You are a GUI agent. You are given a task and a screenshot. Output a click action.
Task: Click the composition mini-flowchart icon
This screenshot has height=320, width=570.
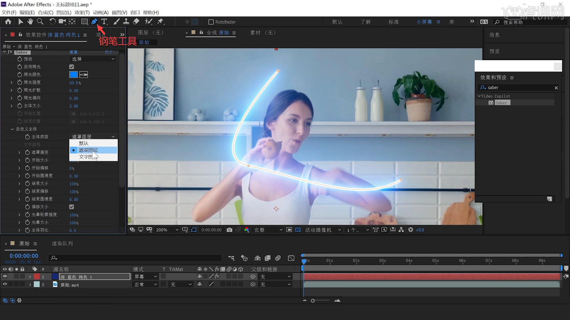[231, 258]
